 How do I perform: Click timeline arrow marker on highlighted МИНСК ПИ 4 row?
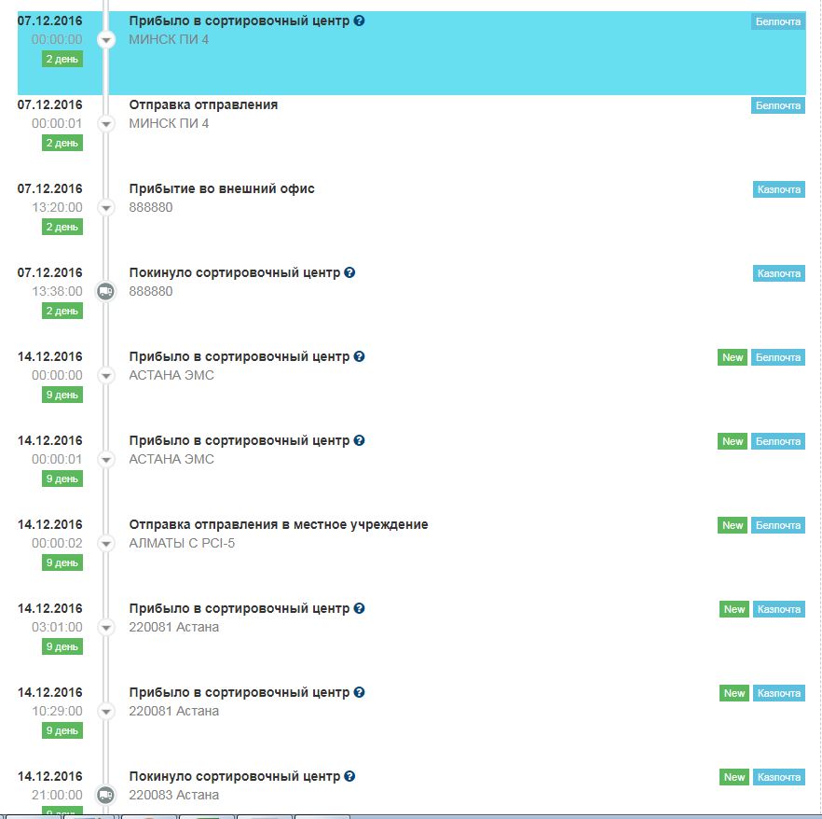(x=105, y=39)
